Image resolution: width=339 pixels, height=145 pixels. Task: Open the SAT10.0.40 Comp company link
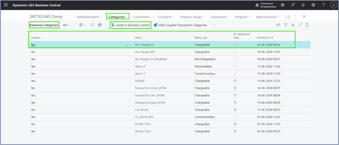tap(46, 17)
